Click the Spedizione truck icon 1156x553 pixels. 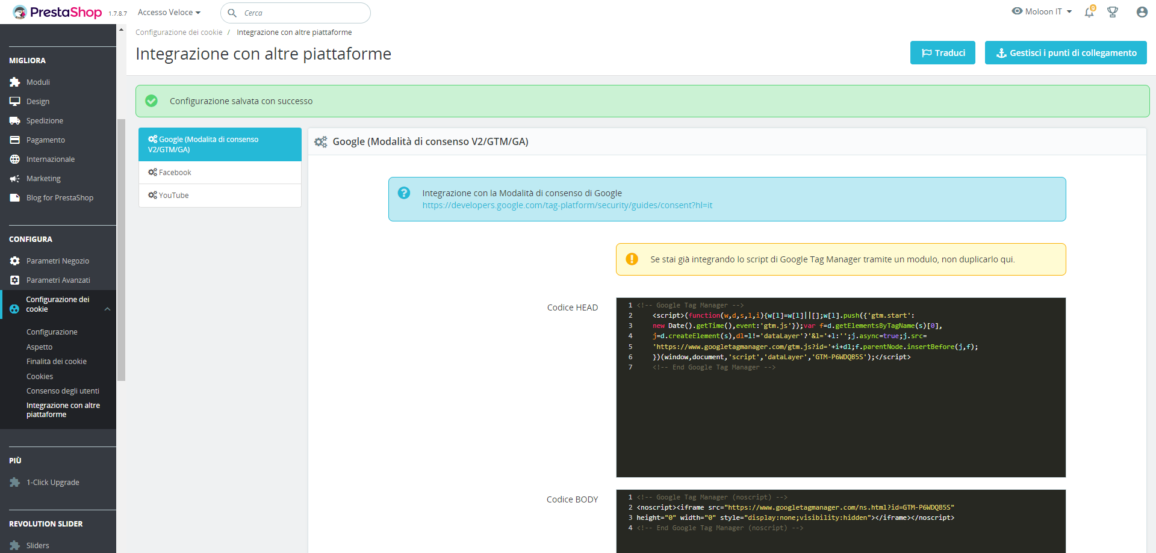click(x=15, y=121)
